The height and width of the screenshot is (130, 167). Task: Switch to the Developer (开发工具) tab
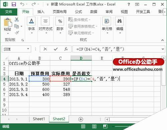[x=143, y=12]
